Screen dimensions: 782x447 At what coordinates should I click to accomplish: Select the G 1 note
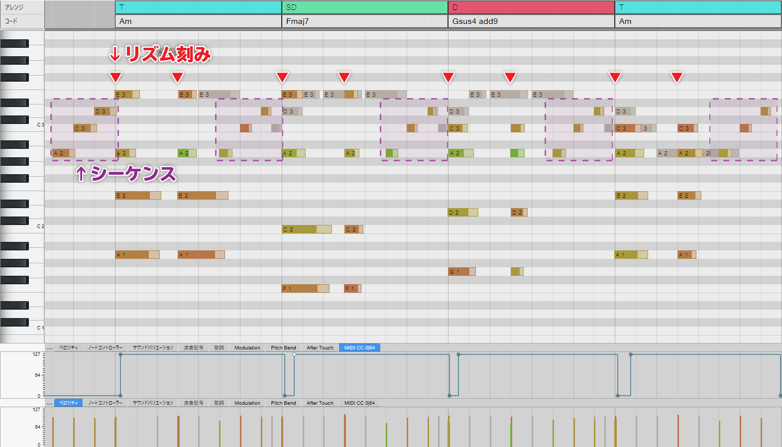tap(462, 271)
